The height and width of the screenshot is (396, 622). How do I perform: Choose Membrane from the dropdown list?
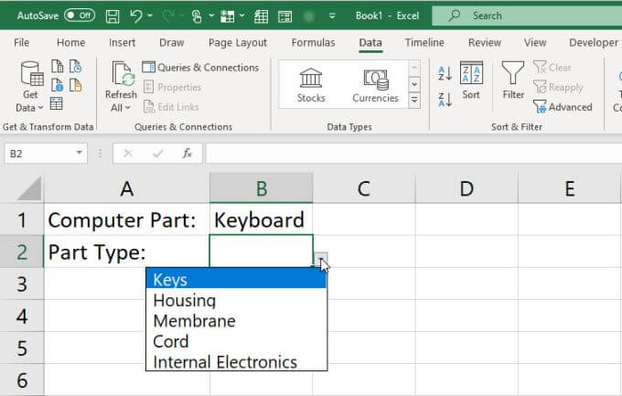pyautogui.click(x=194, y=321)
